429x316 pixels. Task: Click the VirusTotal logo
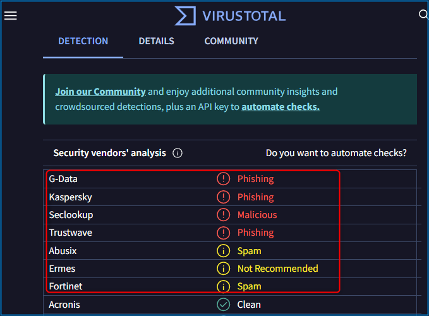click(231, 16)
